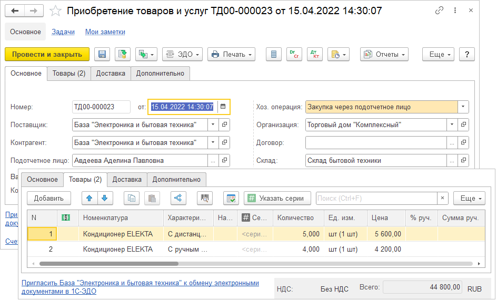
Task: Click the split row icon
Action: [x=178, y=198]
